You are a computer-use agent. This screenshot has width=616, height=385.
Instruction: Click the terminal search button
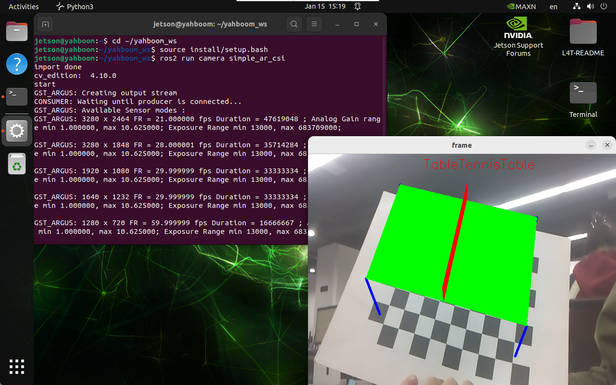coord(294,24)
